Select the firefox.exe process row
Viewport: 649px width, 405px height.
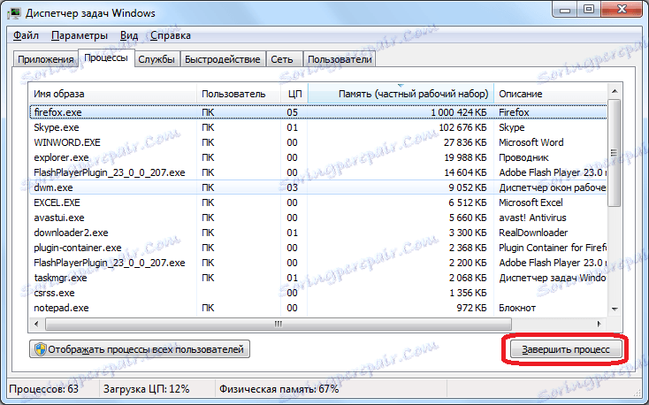point(318,112)
